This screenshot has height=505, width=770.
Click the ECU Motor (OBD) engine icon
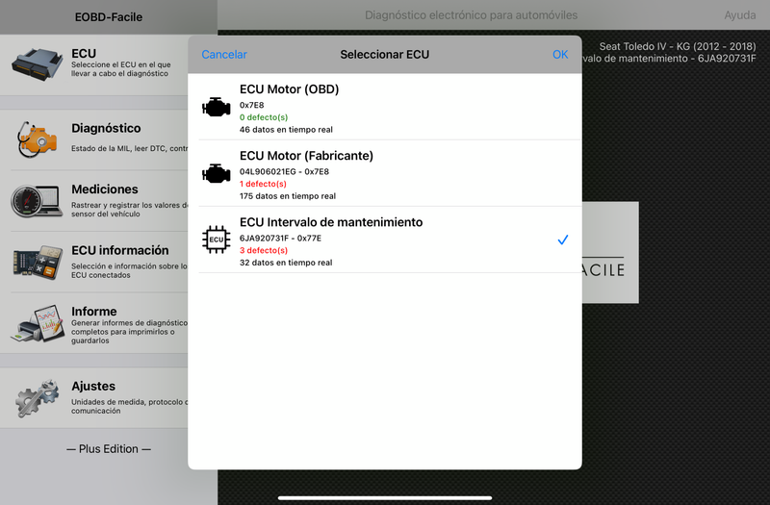tap(216, 107)
